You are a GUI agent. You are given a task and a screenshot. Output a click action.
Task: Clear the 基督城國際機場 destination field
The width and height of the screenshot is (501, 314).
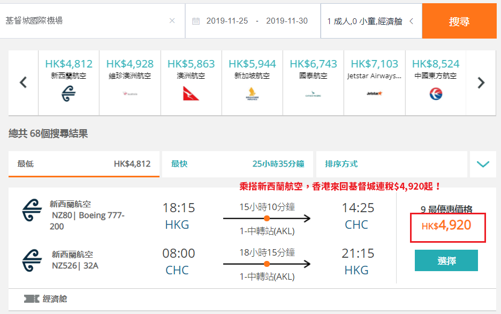pos(172,21)
